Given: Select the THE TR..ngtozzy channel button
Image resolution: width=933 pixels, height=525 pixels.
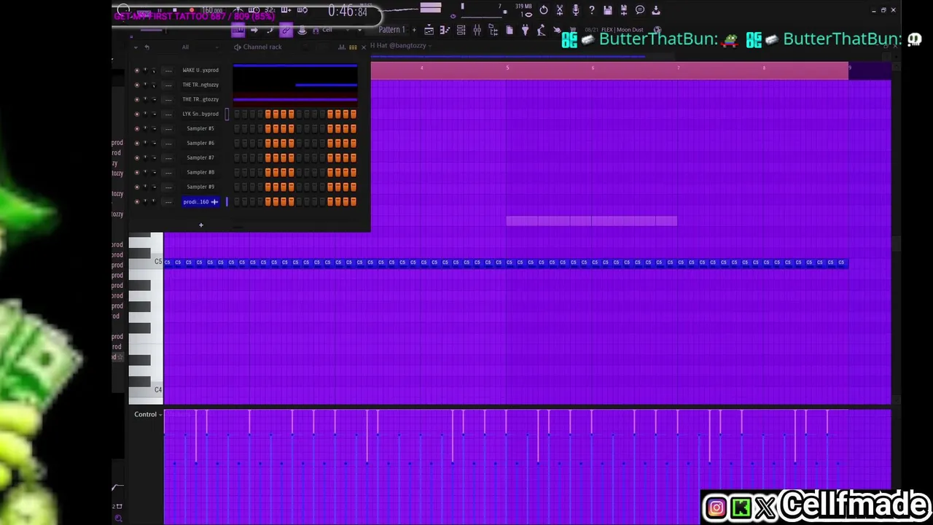Looking at the screenshot, I should pyautogui.click(x=200, y=85).
